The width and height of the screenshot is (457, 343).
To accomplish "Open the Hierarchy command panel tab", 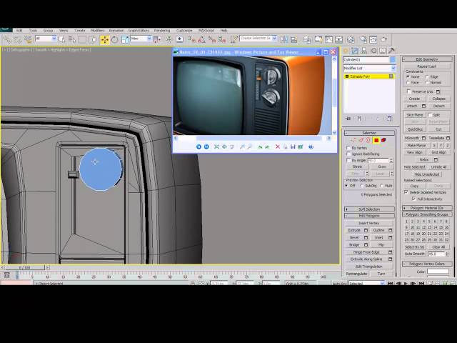I will tap(364, 51).
